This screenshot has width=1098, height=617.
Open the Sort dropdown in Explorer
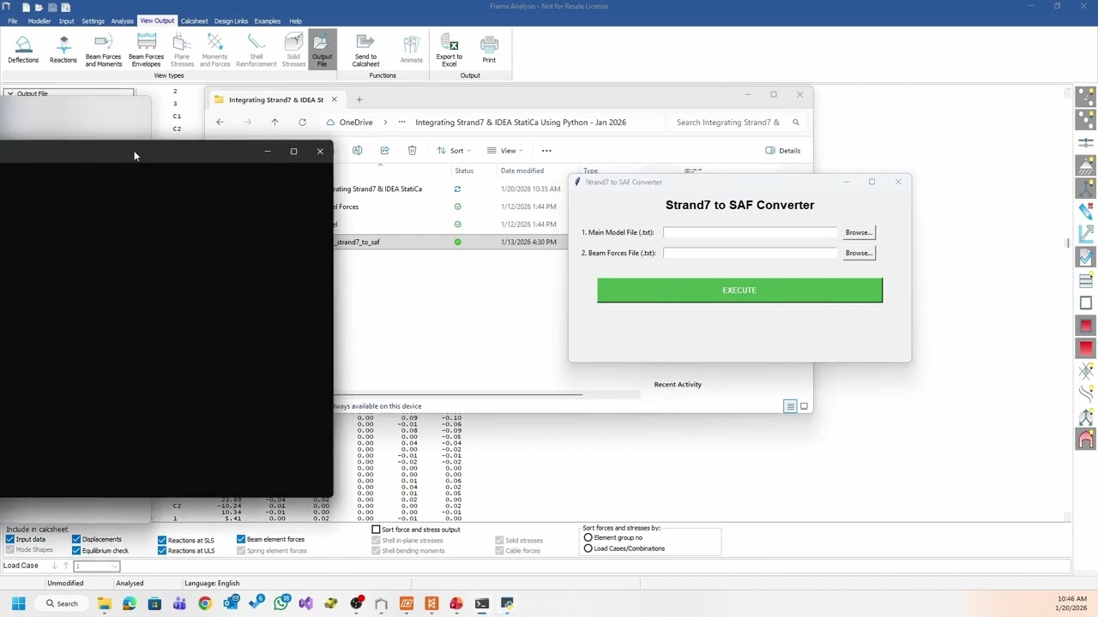pos(454,151)
